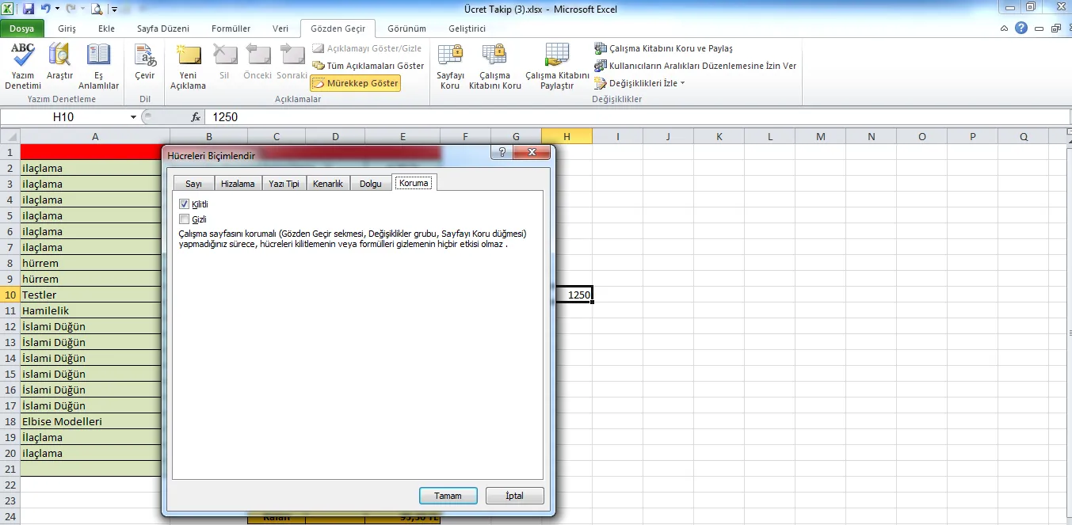The image size is (1072, 525).
Task: Toggle the Kilitli checkbox
Action: (185, 204)
